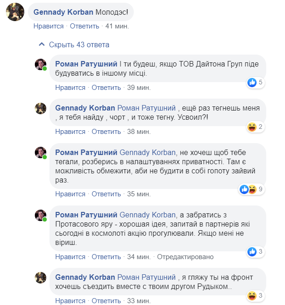Collapse the 43 replies thread
This screenshot has height=305, width=285.
tap(74, 44)
